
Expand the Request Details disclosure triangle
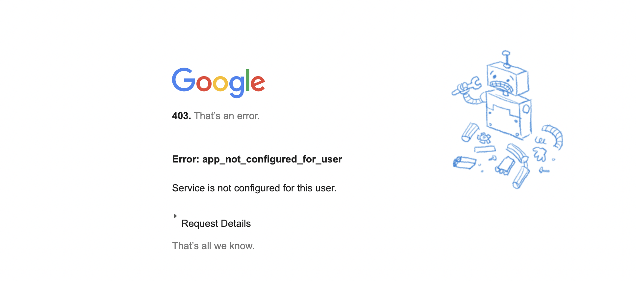pos(175,216)
